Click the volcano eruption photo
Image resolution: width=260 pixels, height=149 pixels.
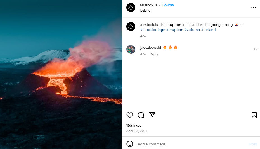tap(61, 74)
